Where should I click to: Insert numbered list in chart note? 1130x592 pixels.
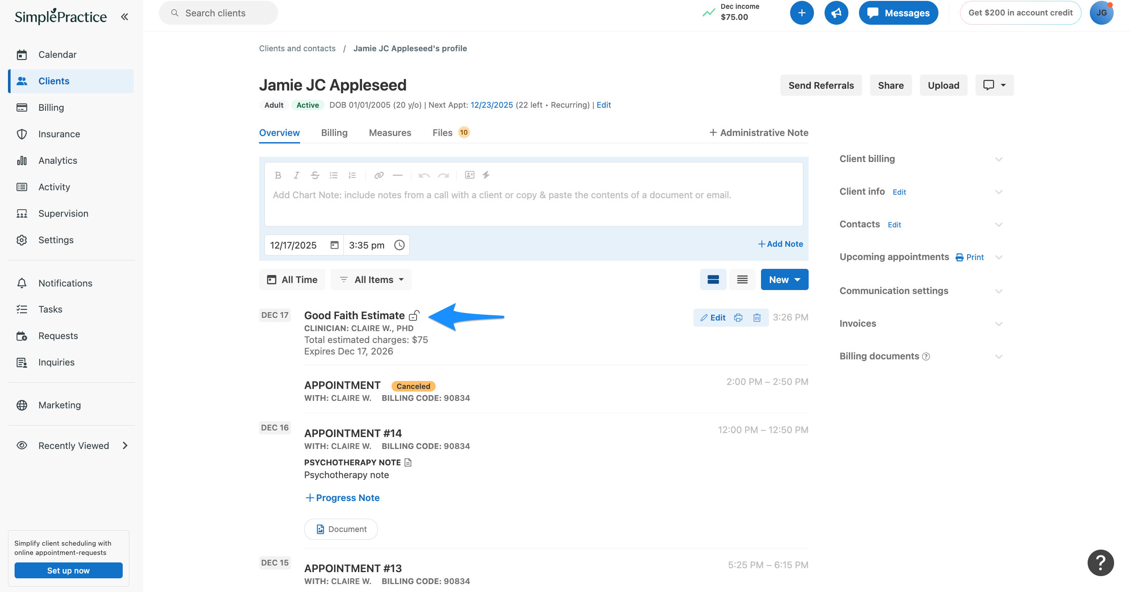coord(352,175)
